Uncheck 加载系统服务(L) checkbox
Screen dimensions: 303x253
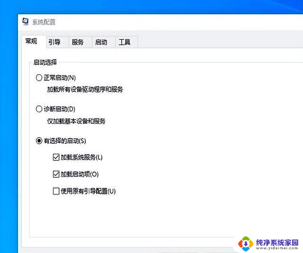click(x=56, y=157)
